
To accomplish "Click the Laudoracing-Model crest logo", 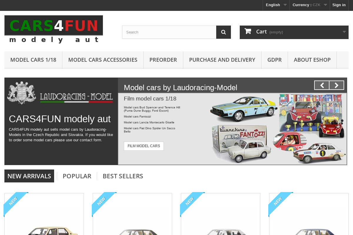I will [21, 93].
